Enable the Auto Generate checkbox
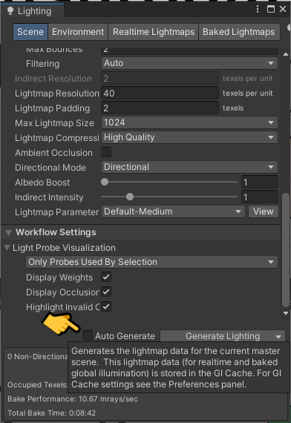The height and width of the screenshot is (423, 291). 88,335
